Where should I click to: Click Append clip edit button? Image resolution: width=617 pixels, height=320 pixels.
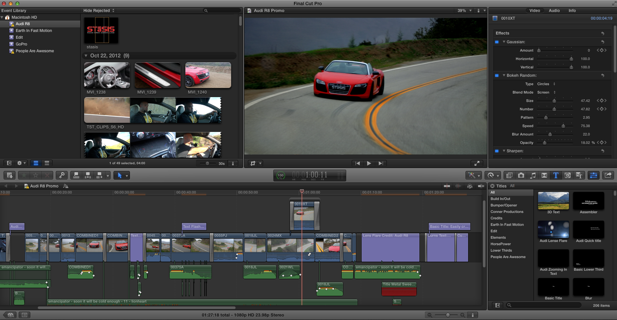coord(100,175)
